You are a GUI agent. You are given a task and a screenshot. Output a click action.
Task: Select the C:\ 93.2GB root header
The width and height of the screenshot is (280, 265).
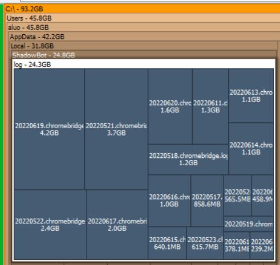(142, 9)
